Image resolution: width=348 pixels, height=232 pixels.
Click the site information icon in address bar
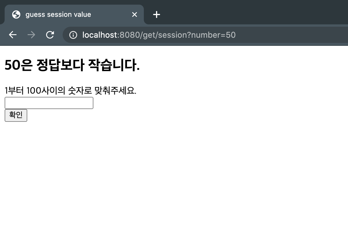pyautogui.click(x=73, y=35)
